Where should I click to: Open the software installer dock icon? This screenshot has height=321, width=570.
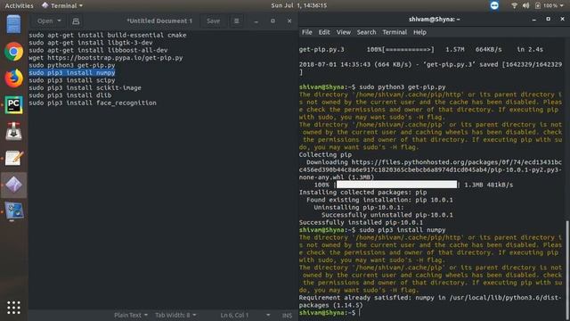13,131
